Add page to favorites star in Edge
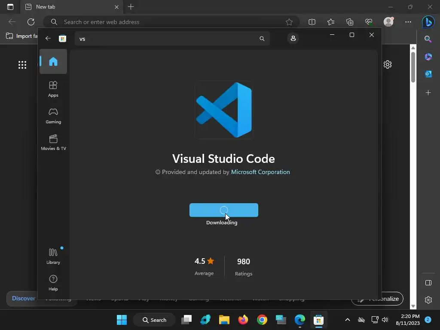The width and height of the screenshot is (440, 330). click(289, 22)
